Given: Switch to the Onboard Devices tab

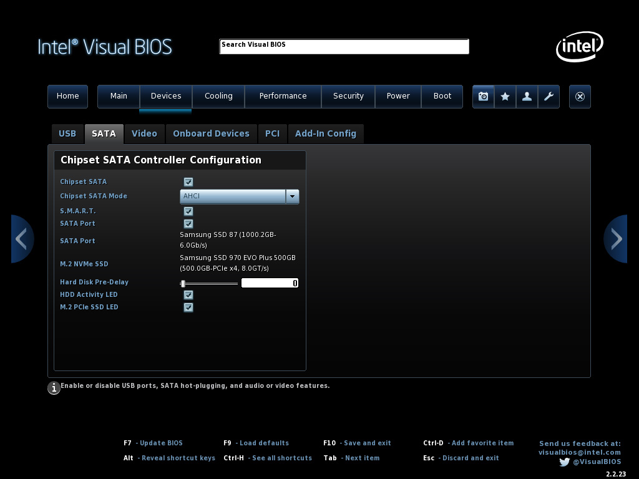Looking at the screenshot, I should click(211, 133).
